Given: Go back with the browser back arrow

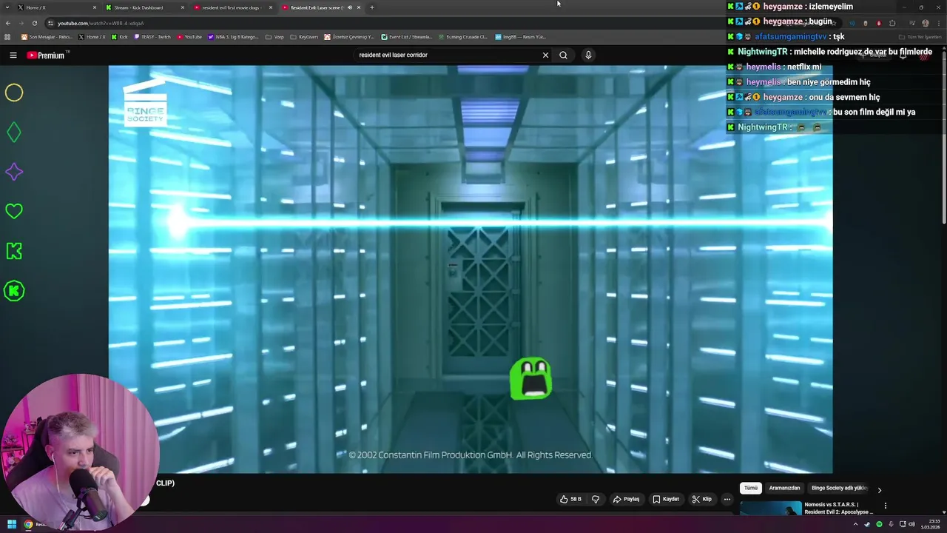Looking at the screenshot, I should (x=8, y=23).
